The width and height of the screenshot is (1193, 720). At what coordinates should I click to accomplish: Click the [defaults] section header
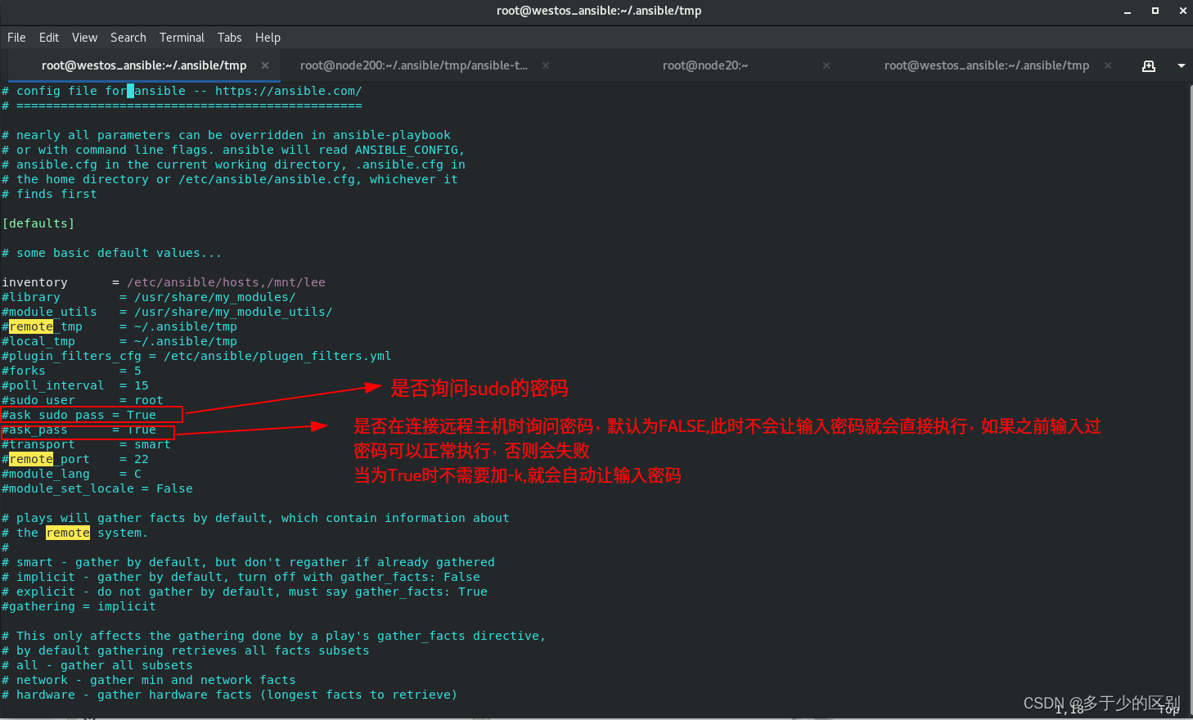(x=38, y=223)
